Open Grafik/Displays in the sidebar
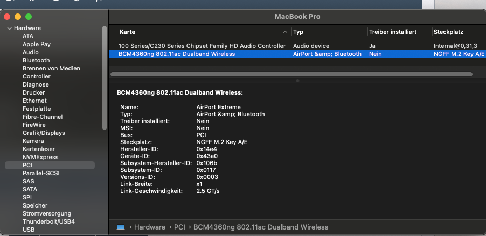 click(44, 133)
